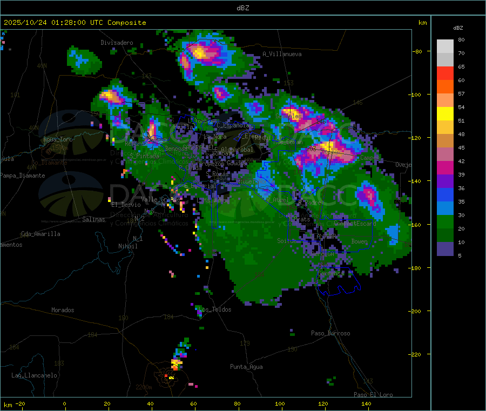The image size is (486, 411).
Task: Click the '2200m' elevation contour label
Action: (x=144, y=387)
